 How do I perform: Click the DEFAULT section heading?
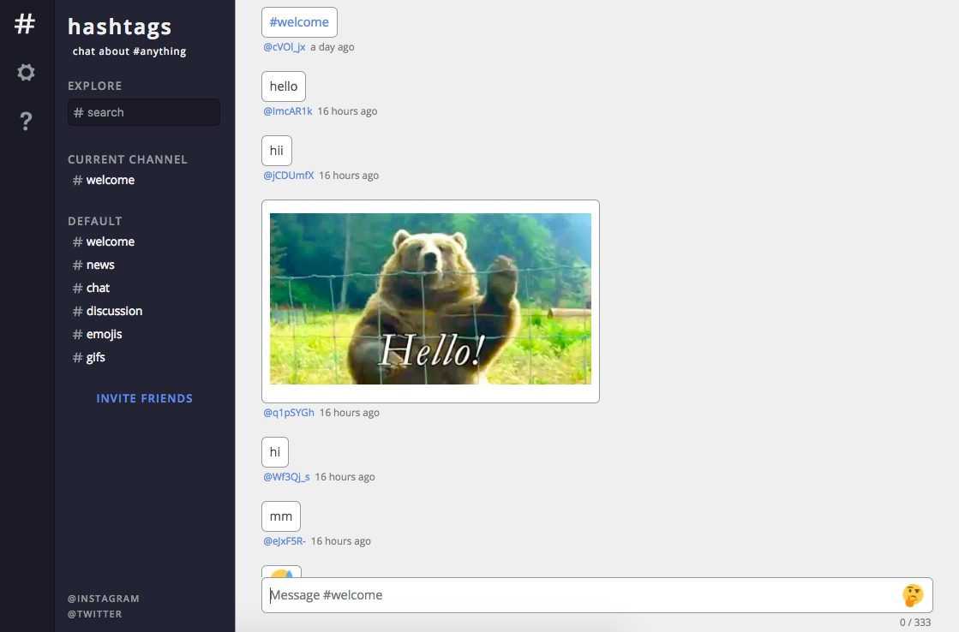[x=95, y=221]
